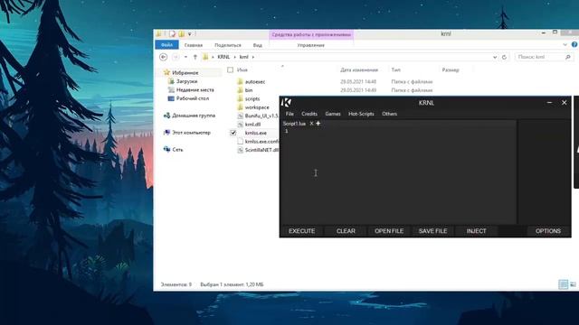The image size is (579, 325).
Task: Open Рабочий стол in navigation pane
Action: (193, 98)
